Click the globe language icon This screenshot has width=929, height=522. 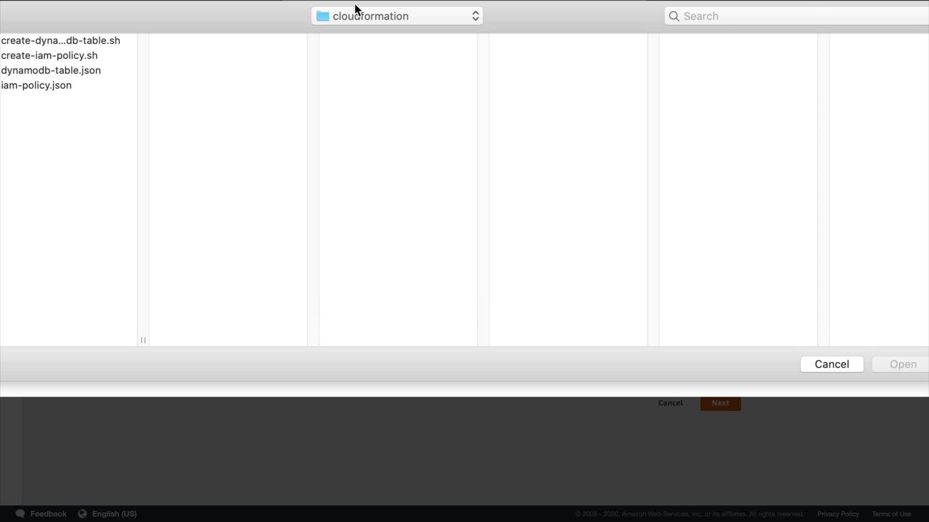point(82,514)
